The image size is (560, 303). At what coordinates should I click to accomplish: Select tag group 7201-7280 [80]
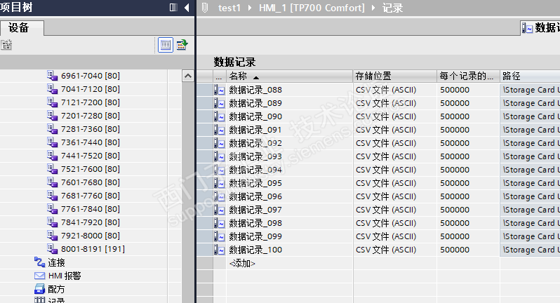click(x=91, y=116)
